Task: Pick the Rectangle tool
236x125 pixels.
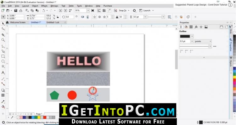Action: [x=3, y=56]
